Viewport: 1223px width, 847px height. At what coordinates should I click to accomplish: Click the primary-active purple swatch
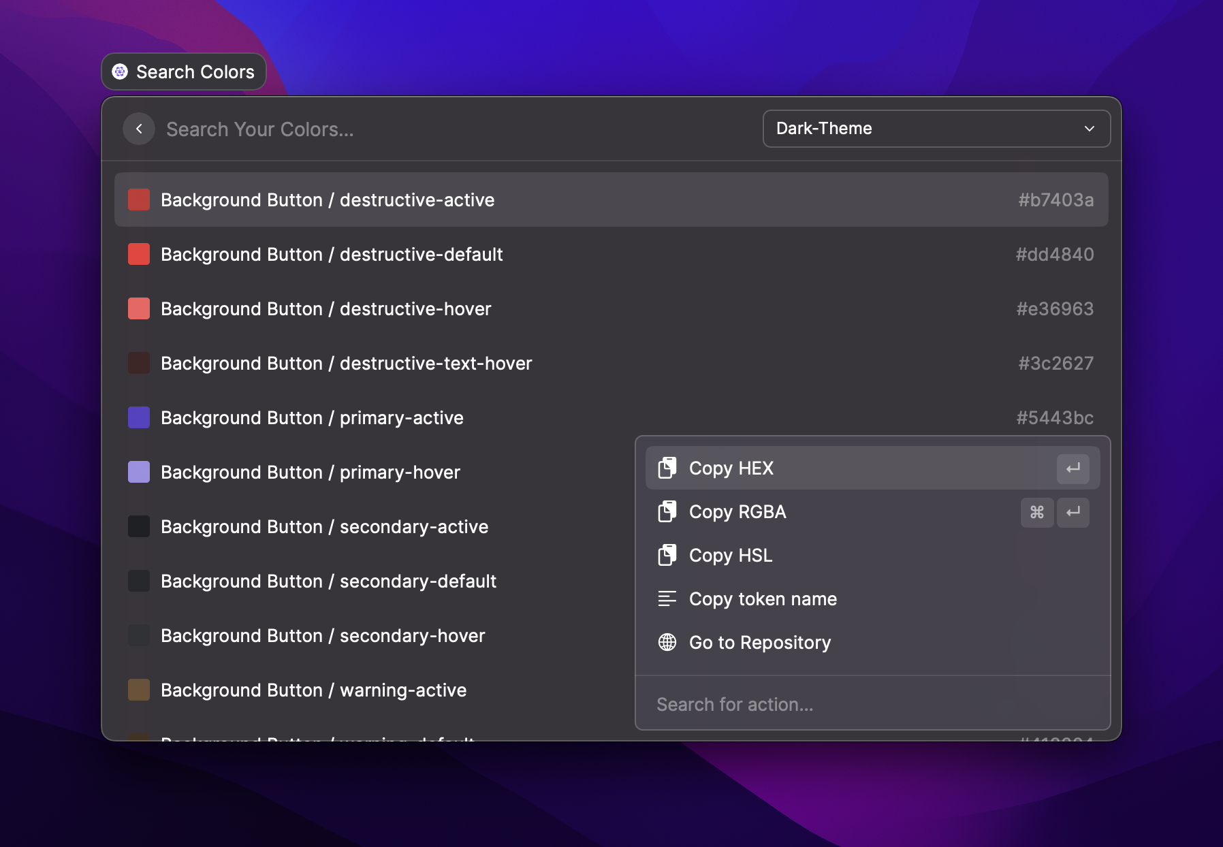point(139,418)
